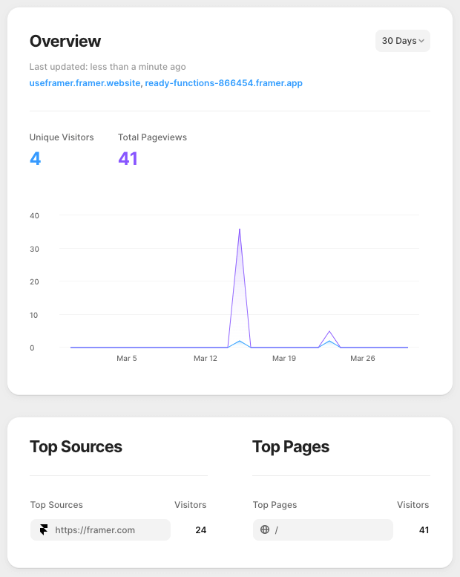Click the Top Sources column header label
This screenshot has height=577, width=460.
point(56,505)
